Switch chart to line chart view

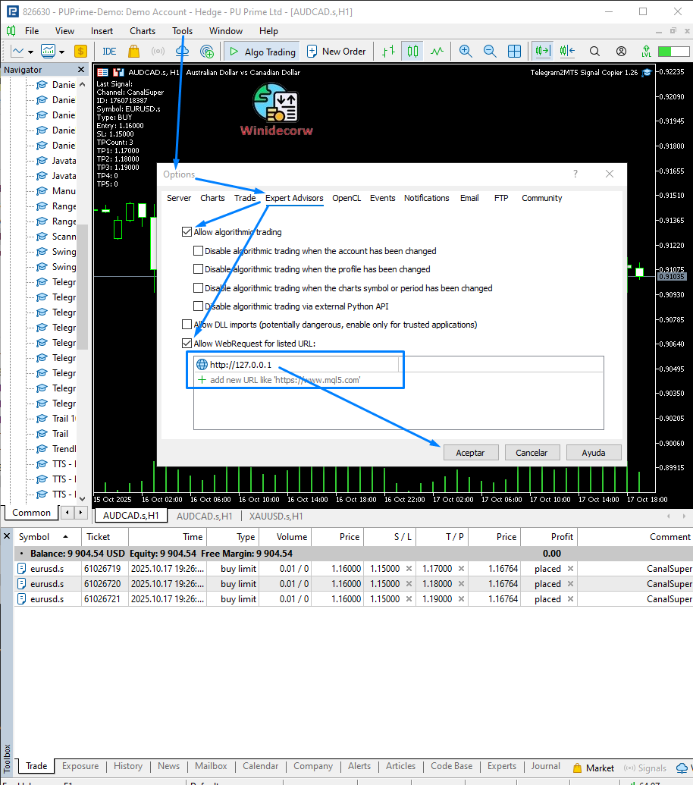tap(437, 52)
